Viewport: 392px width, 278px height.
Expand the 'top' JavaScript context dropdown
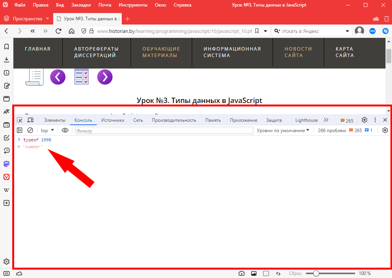(47, 131)
